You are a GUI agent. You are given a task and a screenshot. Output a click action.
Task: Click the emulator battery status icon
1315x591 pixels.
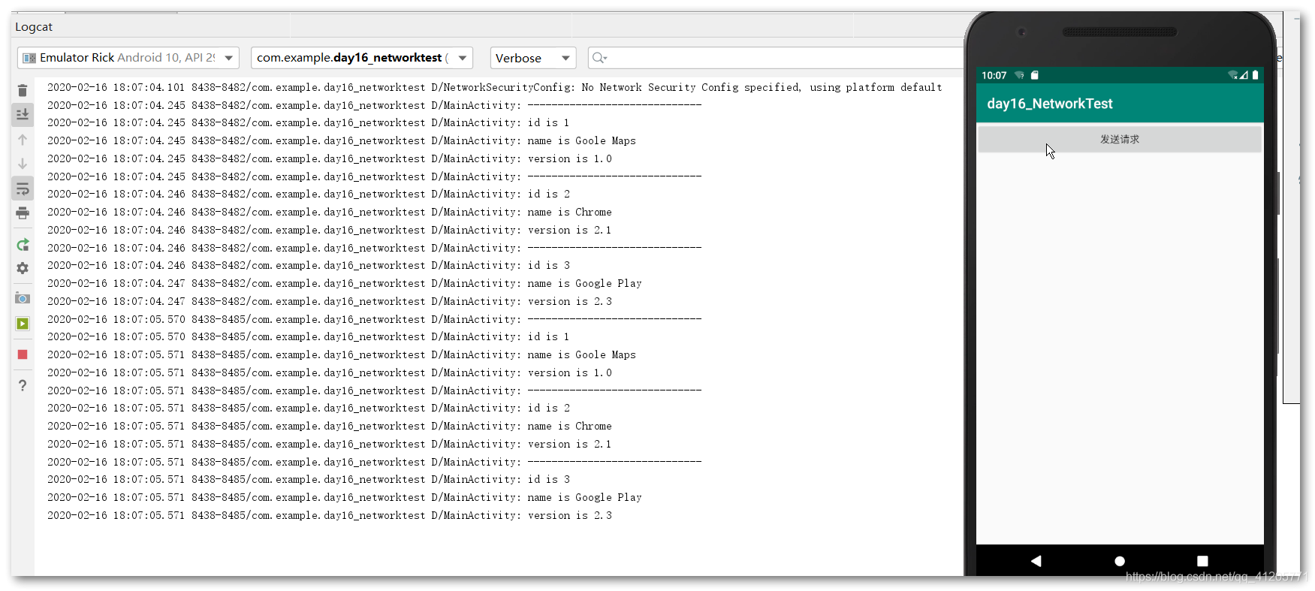point(1255,75)
